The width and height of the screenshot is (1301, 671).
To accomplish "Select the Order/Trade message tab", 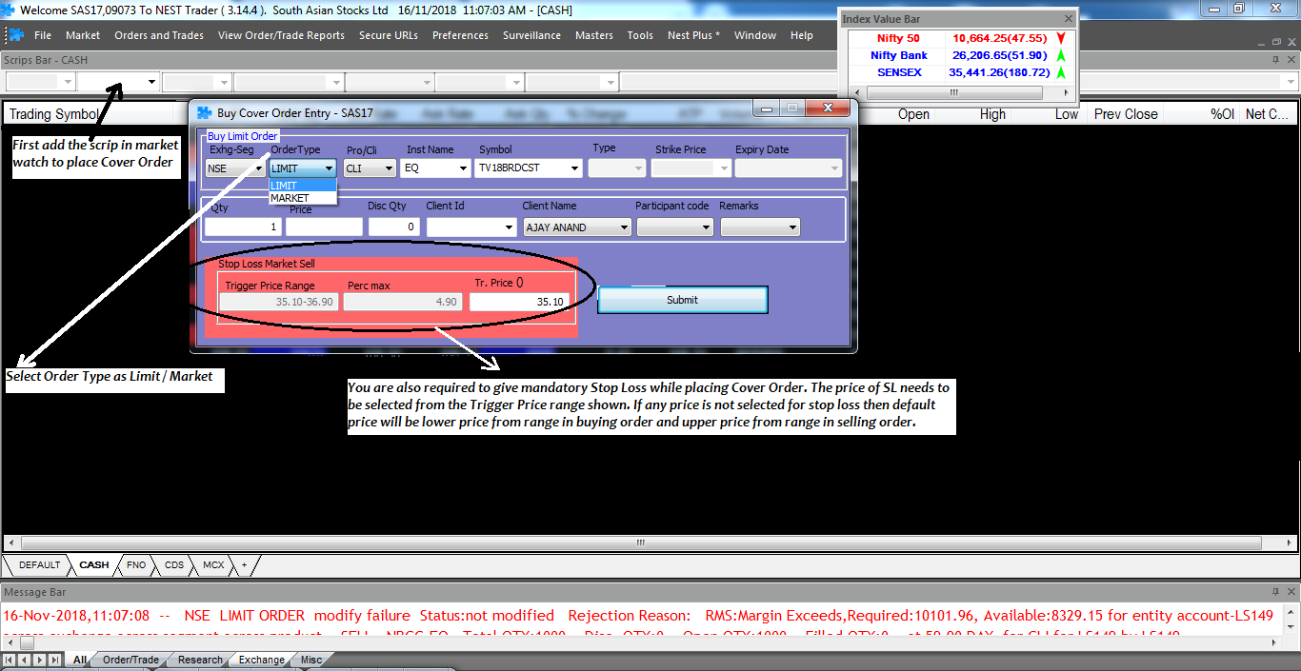I will click(130, 660).
